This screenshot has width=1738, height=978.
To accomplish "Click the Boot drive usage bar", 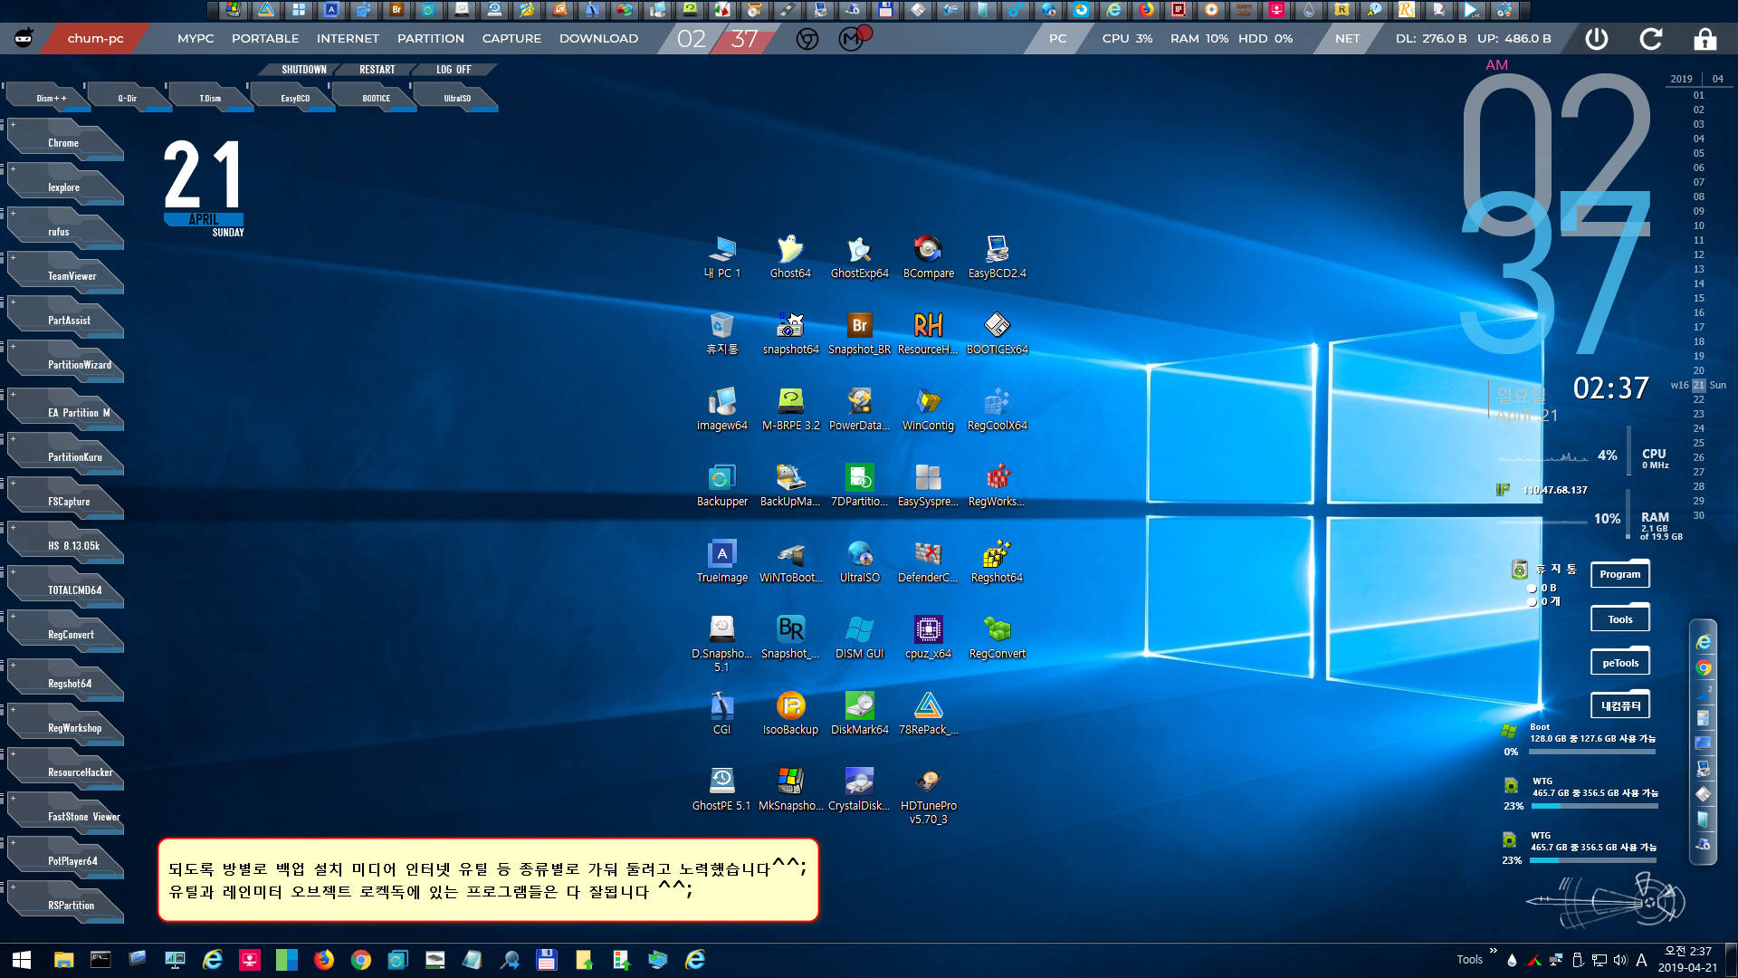I will point(1592,752).
